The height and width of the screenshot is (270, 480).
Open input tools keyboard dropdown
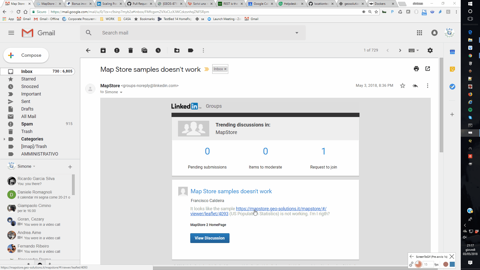tap(413, 50)
